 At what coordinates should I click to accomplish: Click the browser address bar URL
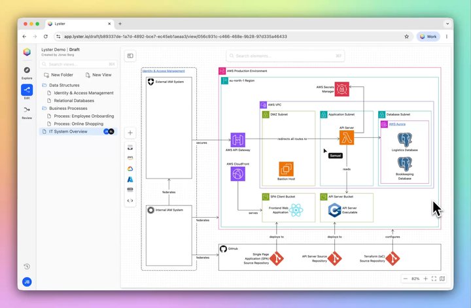(x=175, y=37)
